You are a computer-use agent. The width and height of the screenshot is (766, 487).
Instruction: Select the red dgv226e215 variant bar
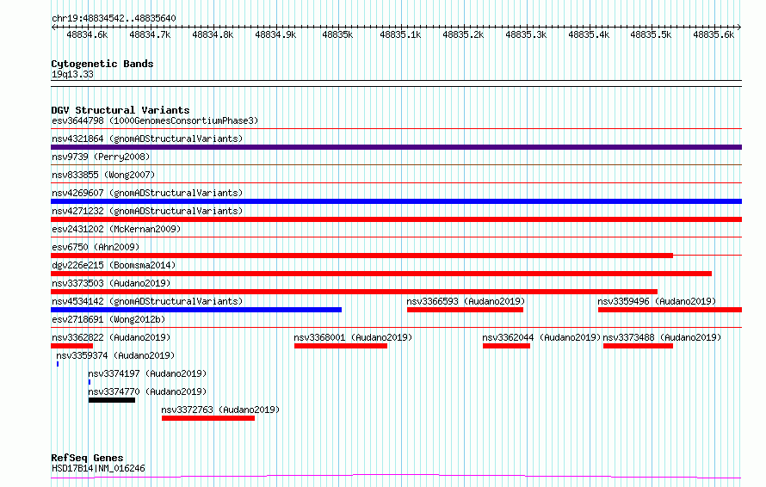pos(381,274)
